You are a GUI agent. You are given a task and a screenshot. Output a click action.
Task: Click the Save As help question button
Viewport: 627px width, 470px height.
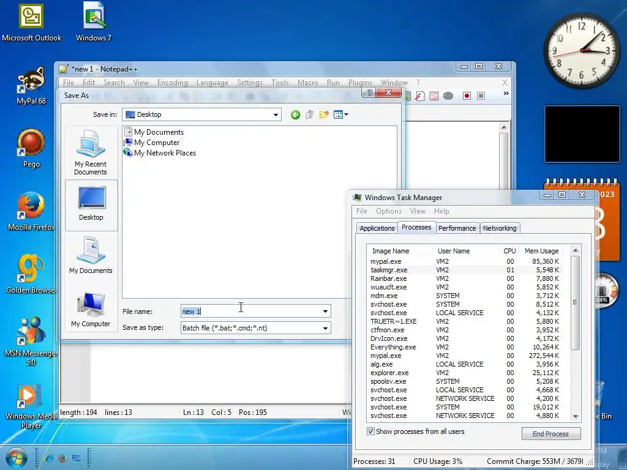click(x=369, y=93)
